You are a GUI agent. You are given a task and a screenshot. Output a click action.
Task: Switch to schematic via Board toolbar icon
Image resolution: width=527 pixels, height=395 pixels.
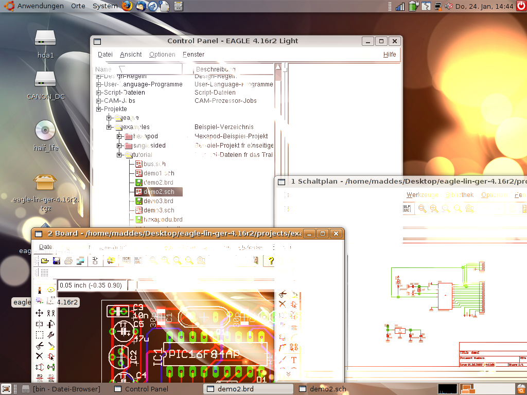coord(95,261)
